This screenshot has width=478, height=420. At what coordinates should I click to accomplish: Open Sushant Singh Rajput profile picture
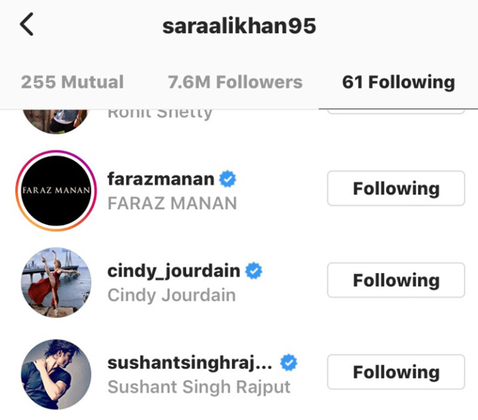56,374
